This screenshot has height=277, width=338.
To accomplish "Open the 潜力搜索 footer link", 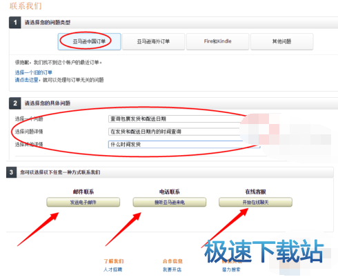I will click(x=231, y=269).
